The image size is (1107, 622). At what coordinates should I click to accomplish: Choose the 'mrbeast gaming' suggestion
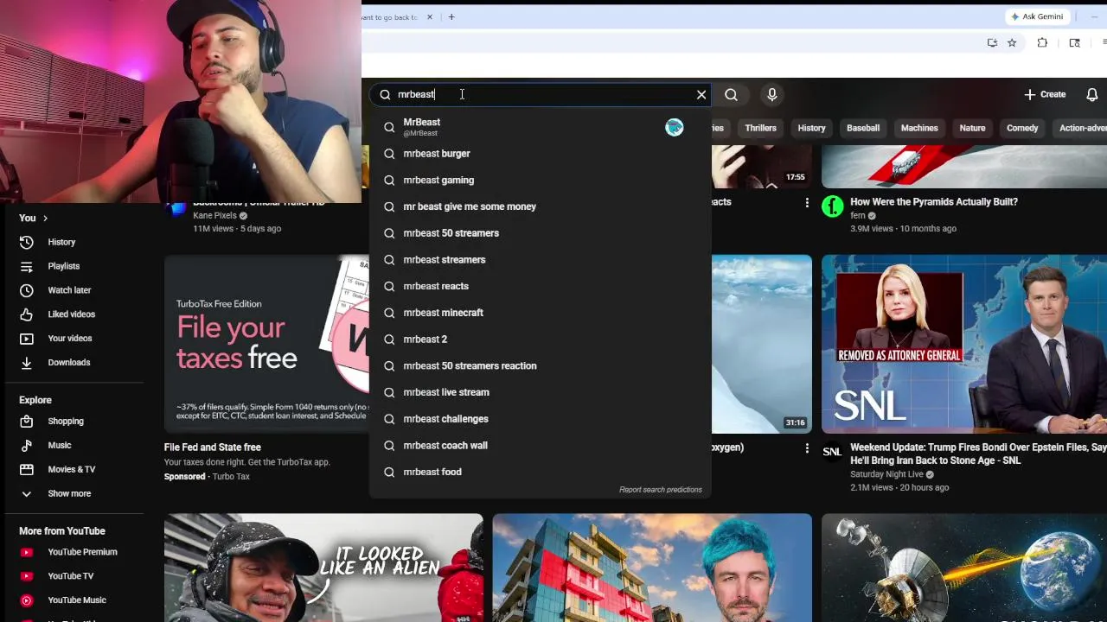point(541,180)
